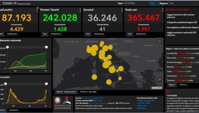Open Andamento tab under Dimessi / Guariti
Viewport: 199px width, 113px height.
(x=56, y=34)
